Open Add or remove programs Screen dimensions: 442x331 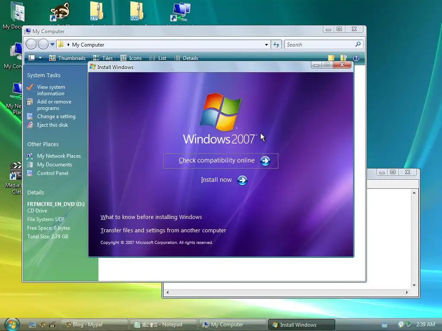point(54,105)
